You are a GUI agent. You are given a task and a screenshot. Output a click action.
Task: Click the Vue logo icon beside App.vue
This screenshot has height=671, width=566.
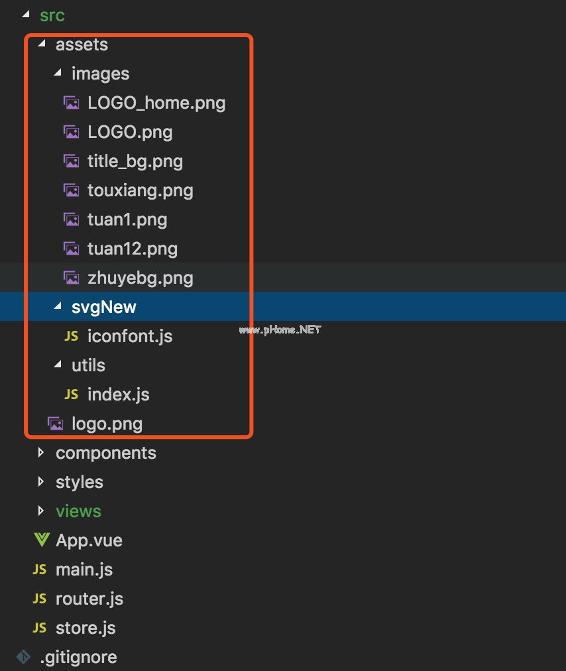coord(41,540)
